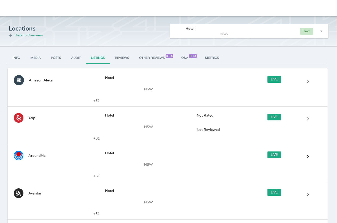Open the Posts tab
The image size is (337, 223).
56,58
